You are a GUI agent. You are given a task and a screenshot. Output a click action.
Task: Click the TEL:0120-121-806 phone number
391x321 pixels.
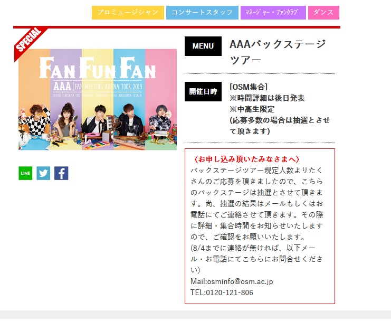pyautogui.click(x=222, y=292)
